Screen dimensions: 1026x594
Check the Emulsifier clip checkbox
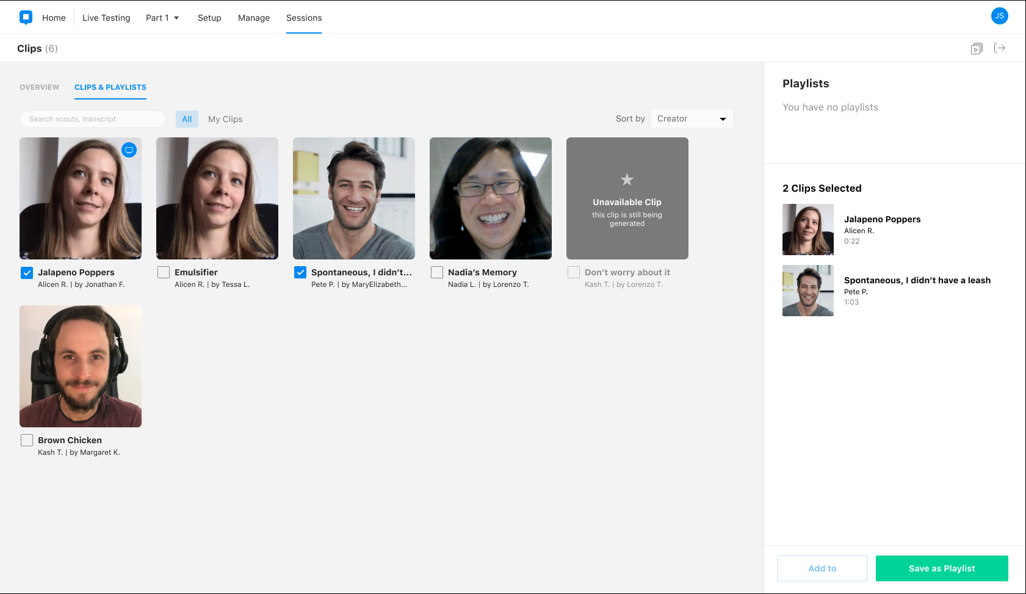(164, 272)
